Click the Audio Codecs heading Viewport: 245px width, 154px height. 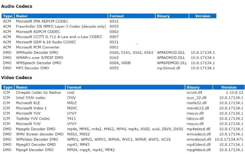coord(17,7)
